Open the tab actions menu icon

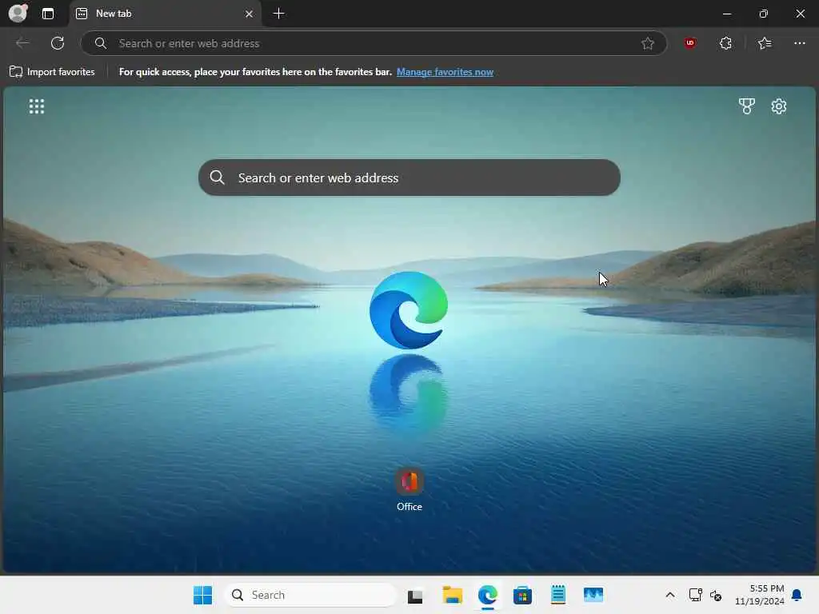(x=47, y=14)
